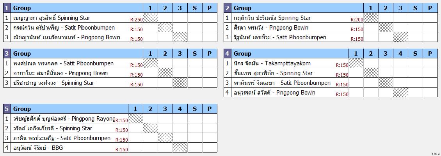This screenshot has width=441, height=156.
Task: Click the Group 3 header label
Action: click(22, 53)
